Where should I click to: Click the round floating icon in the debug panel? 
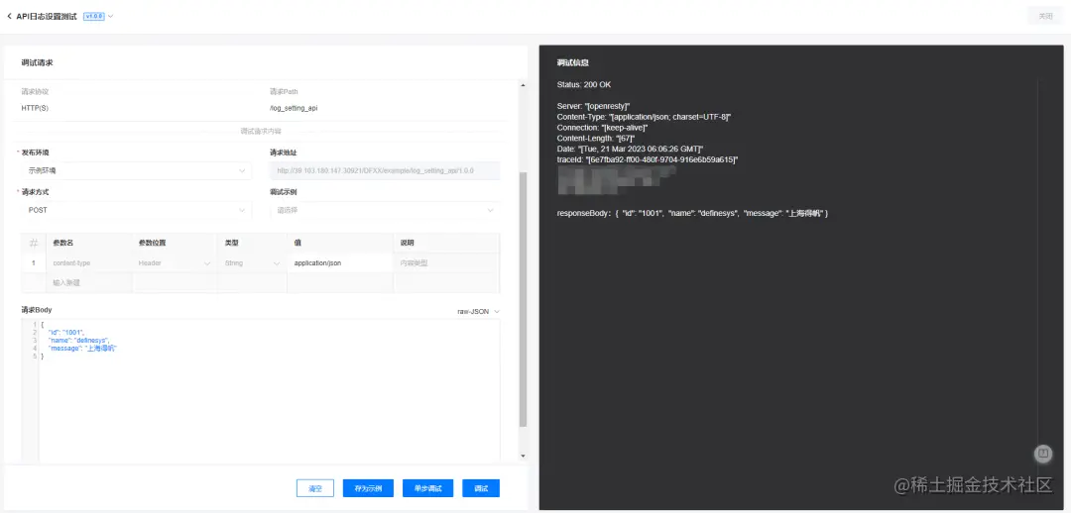(x=1042, y=453)
